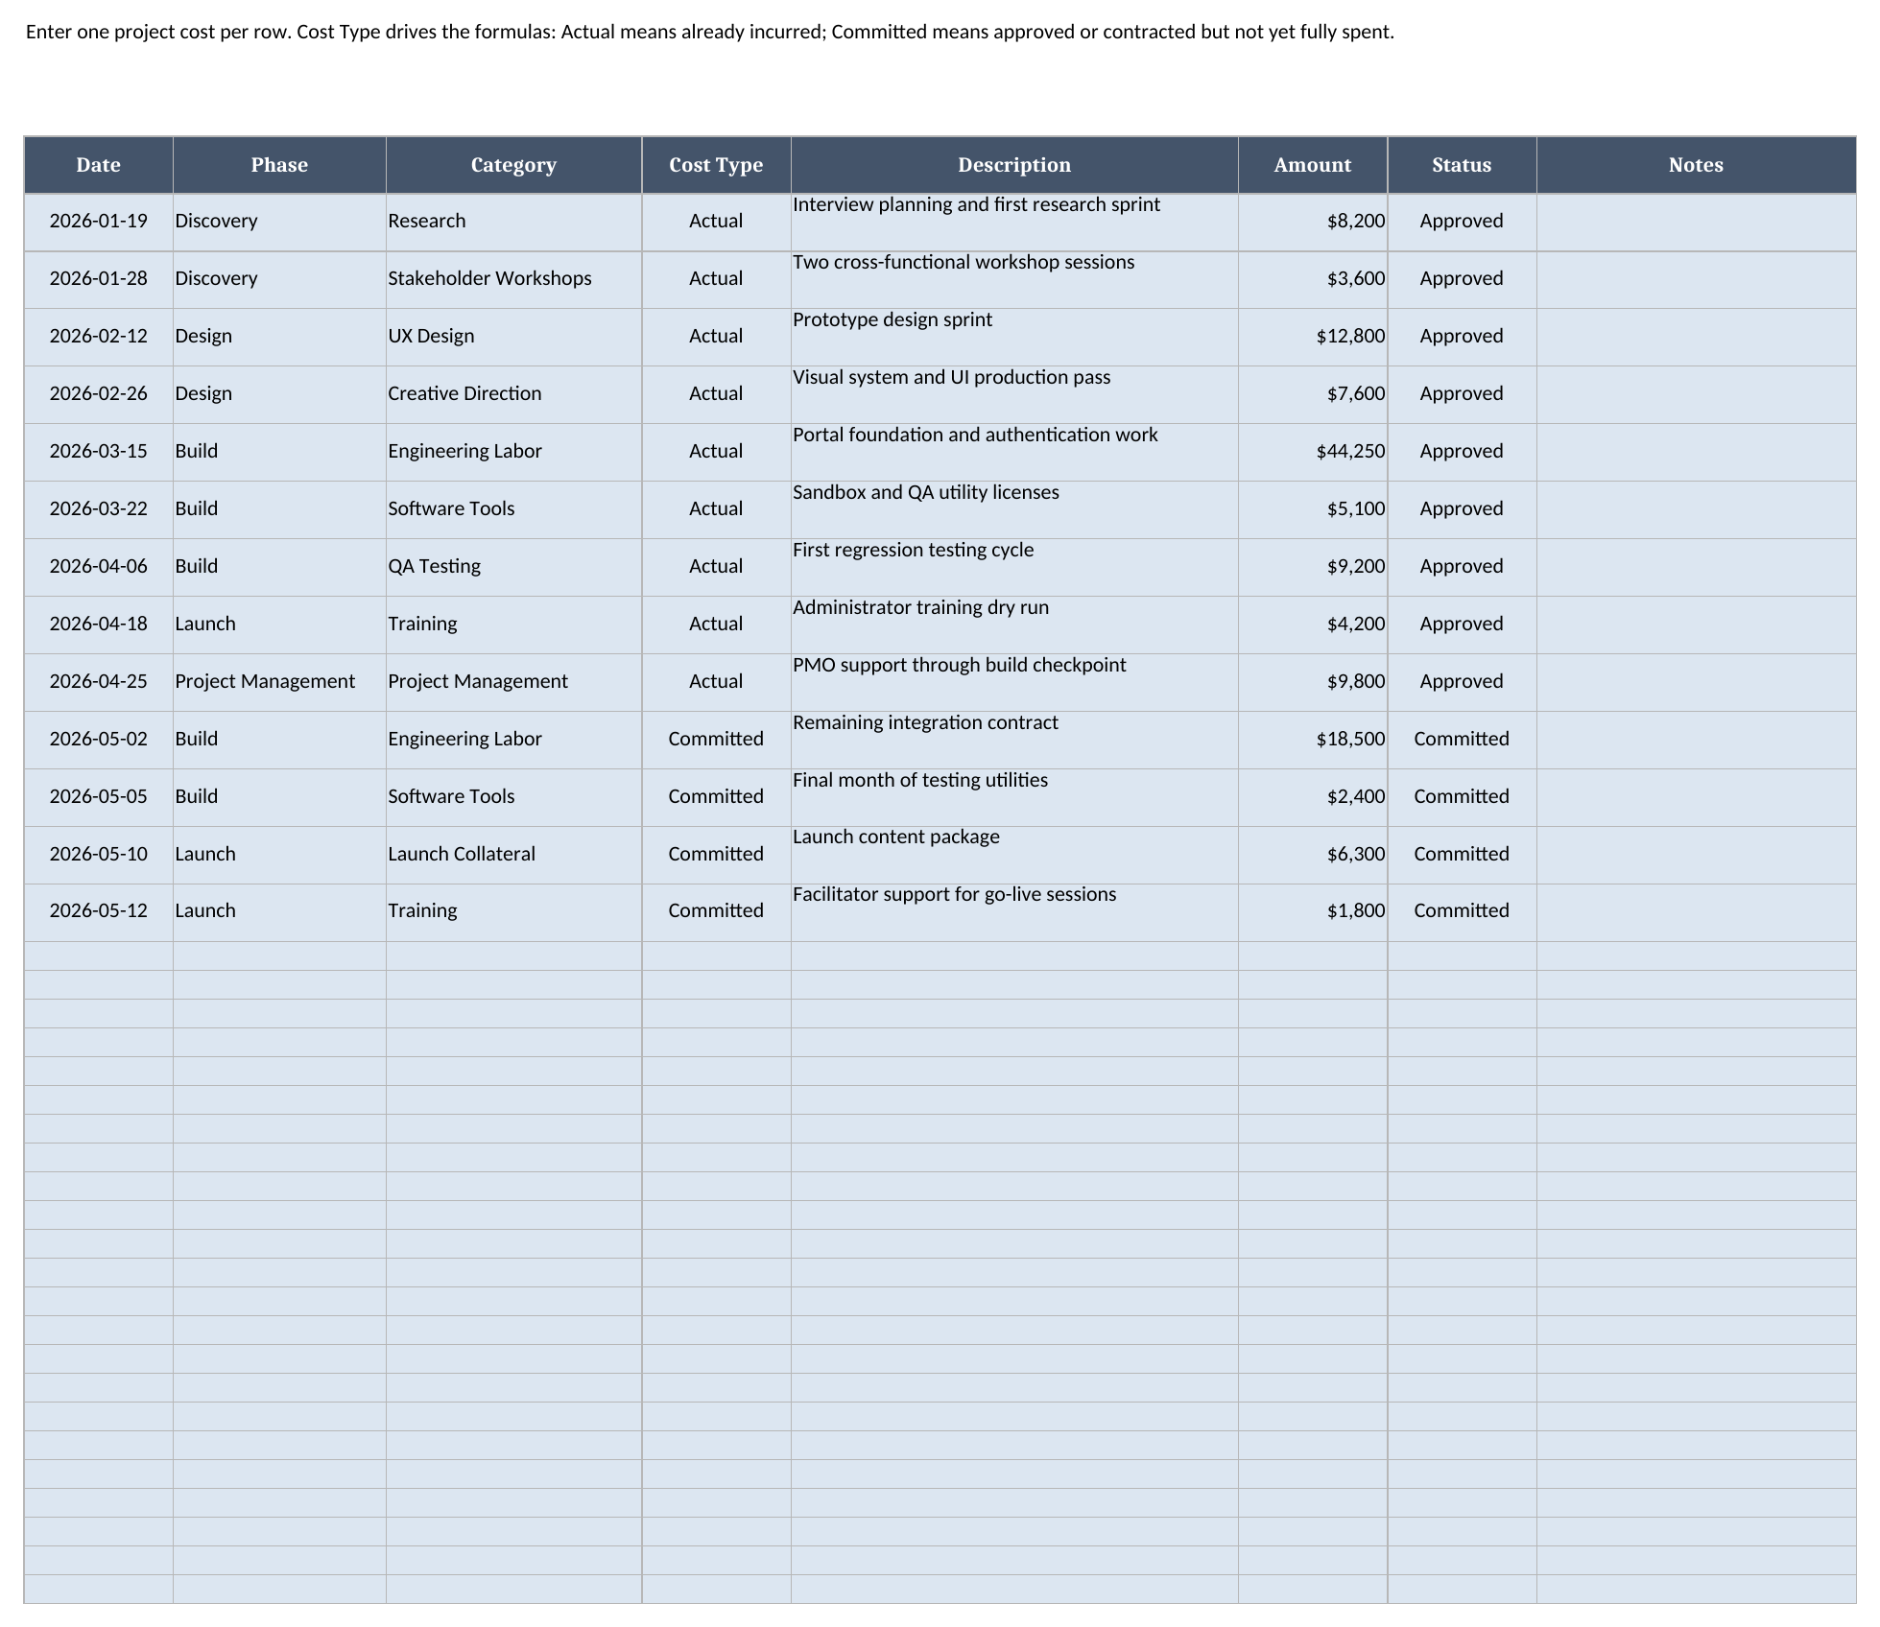
Task: Click the date cell 2026-01-19
Action: (x=98, y=222)
